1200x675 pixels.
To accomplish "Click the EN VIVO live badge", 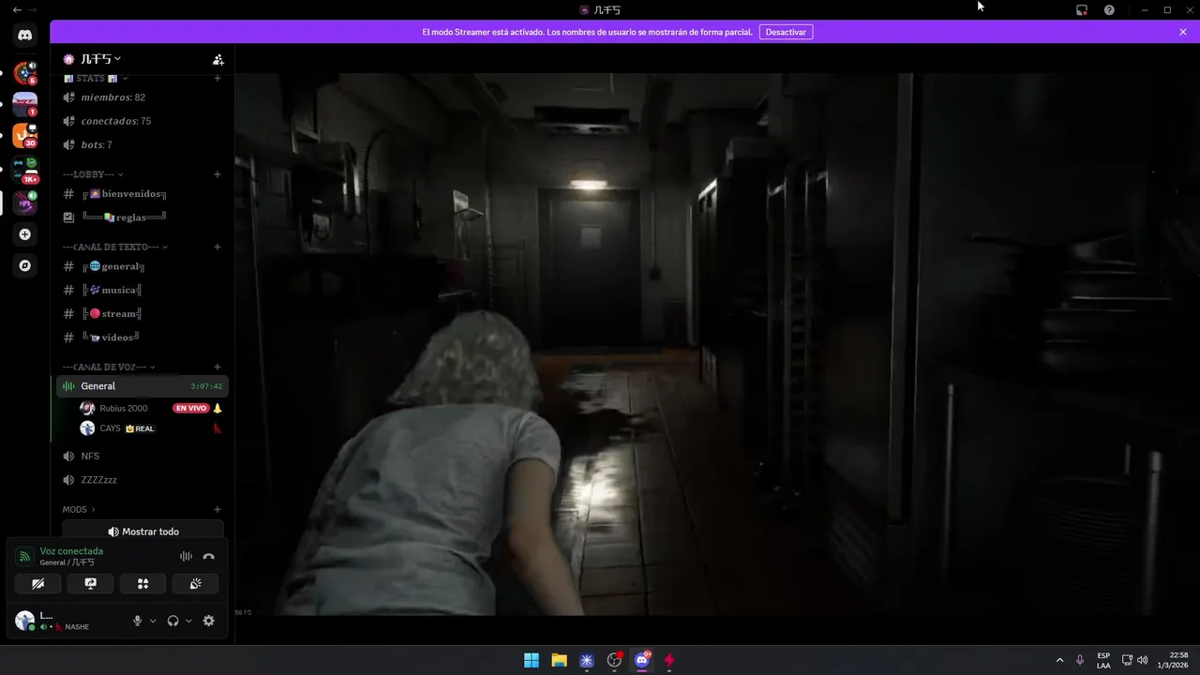I will 190,409.
